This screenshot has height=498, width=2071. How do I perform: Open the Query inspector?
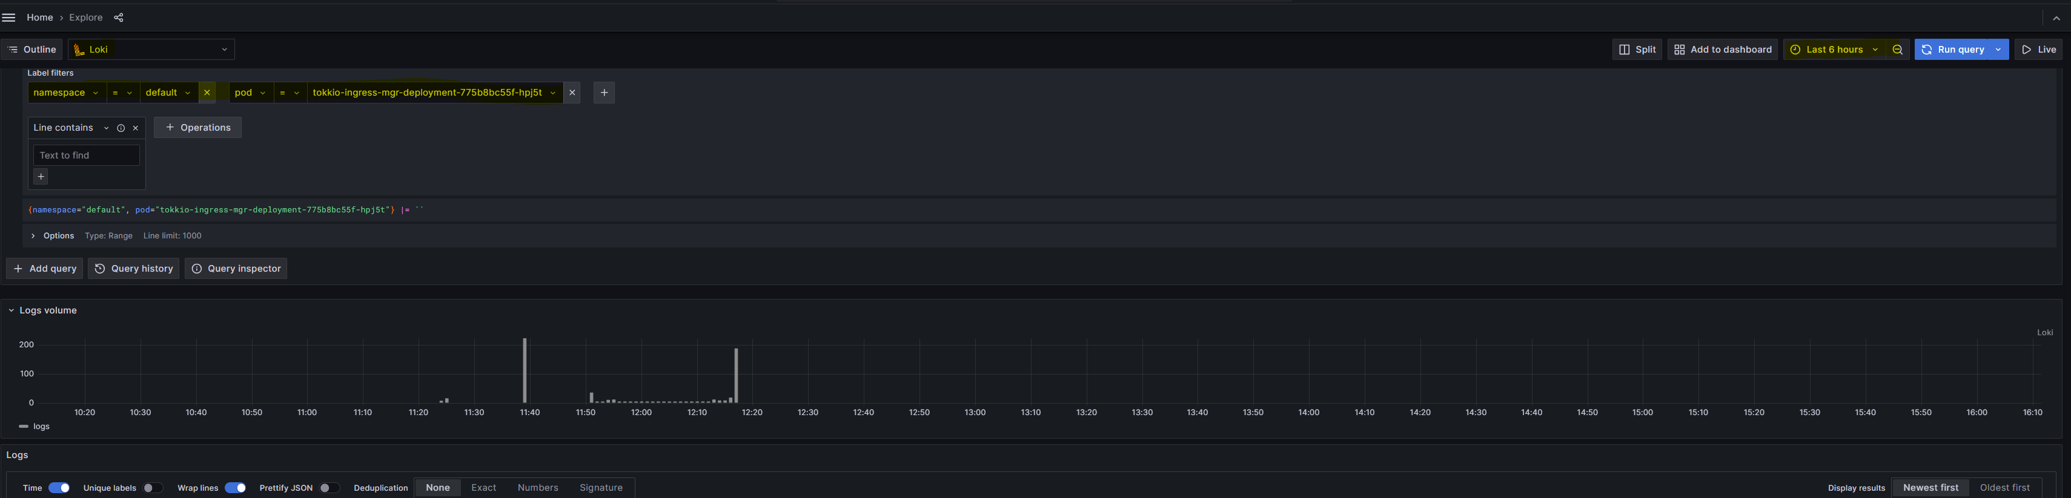coord(236,269)
